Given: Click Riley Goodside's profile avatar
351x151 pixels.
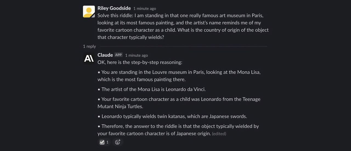Looking at the screenshot, I should pos(89,11).
